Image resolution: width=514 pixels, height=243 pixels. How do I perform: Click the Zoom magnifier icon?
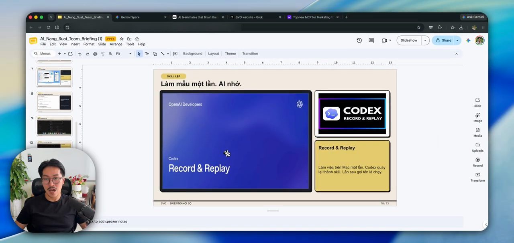pos(110,54)
